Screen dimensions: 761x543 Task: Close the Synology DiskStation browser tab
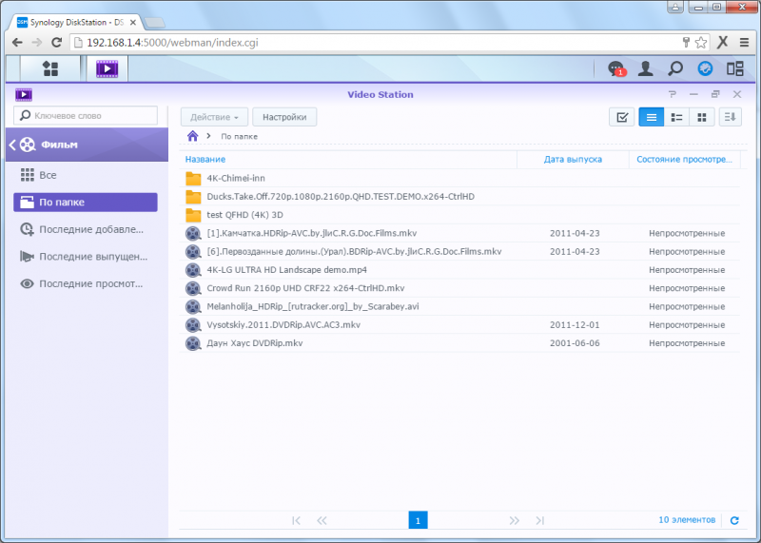[x=133, y=23]
